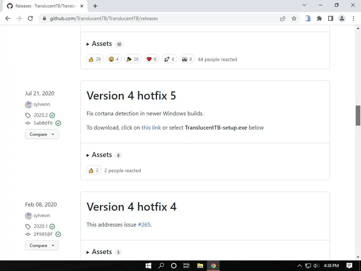Open tag 2020.2
The image size is (361, 271).
[41, 115]
